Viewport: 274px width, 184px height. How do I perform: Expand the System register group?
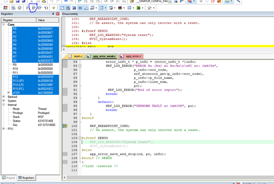tap(3, 100)
